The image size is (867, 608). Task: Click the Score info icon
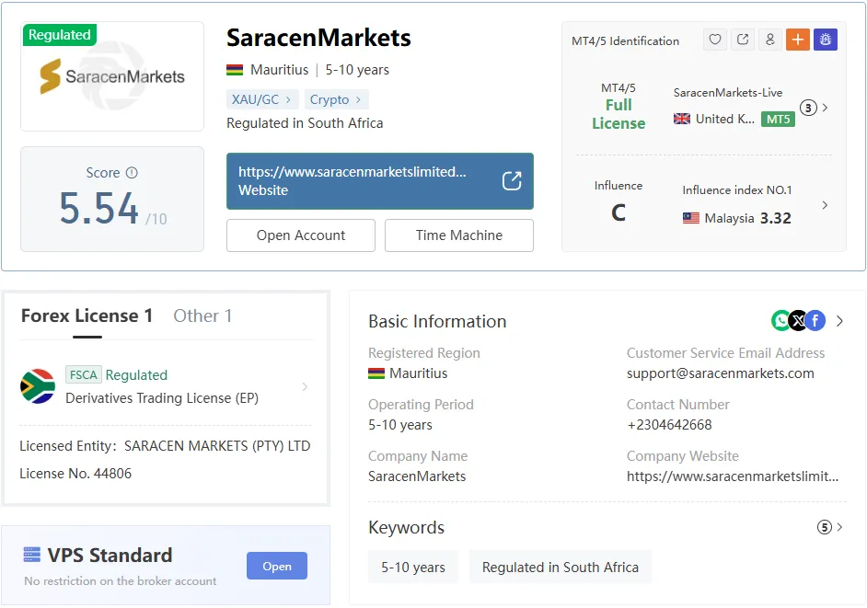[x=132, y=172]
